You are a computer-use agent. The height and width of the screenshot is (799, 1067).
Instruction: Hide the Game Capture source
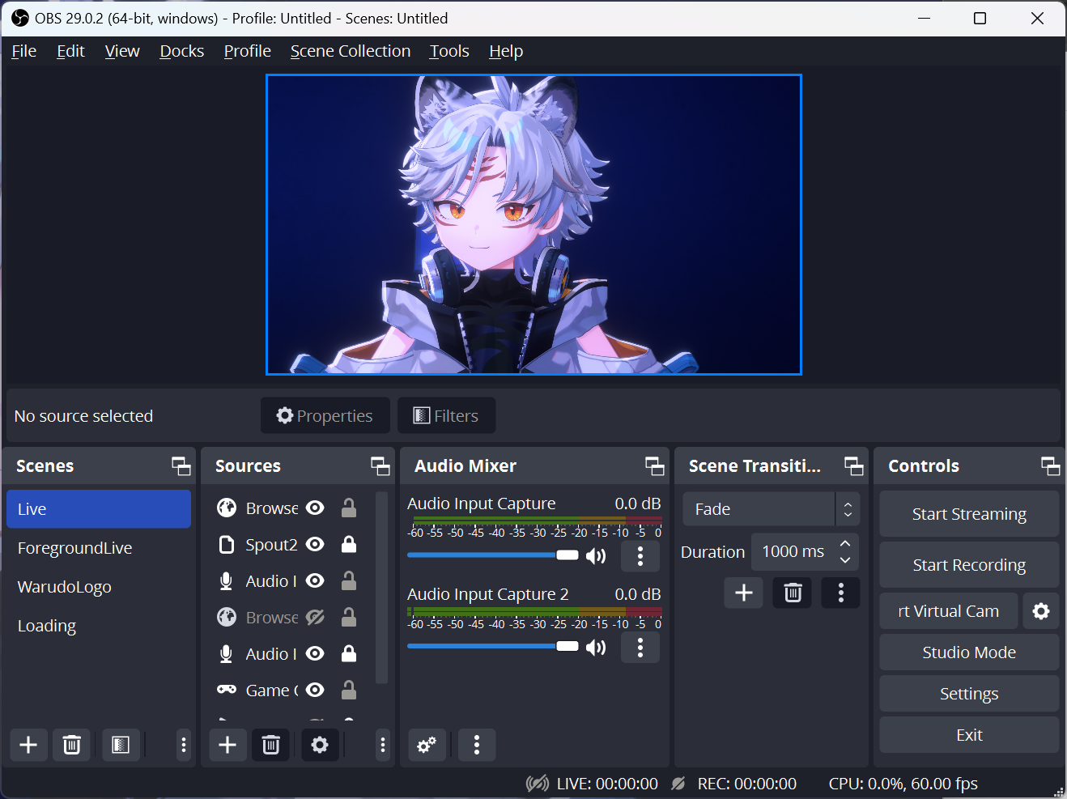[315, 691]
